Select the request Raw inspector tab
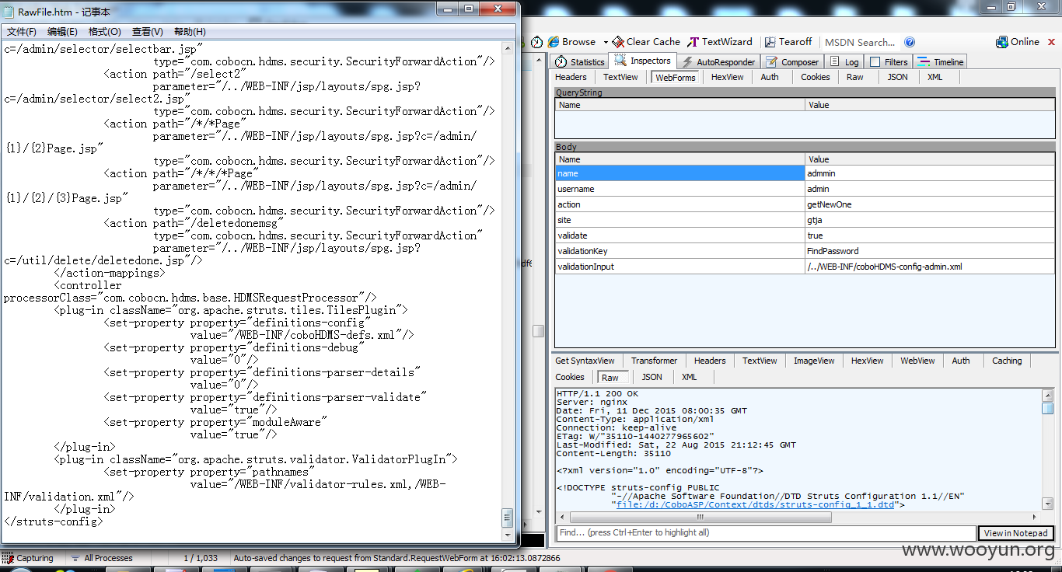This screenshot has height=572, width=1062. pos(855,77)
